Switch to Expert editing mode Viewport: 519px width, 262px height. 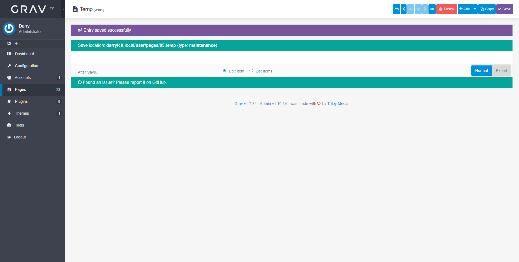[501, 71]
